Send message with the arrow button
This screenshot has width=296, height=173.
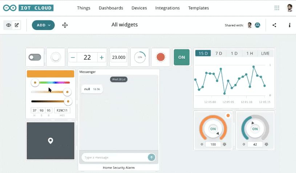pos(151,157)
